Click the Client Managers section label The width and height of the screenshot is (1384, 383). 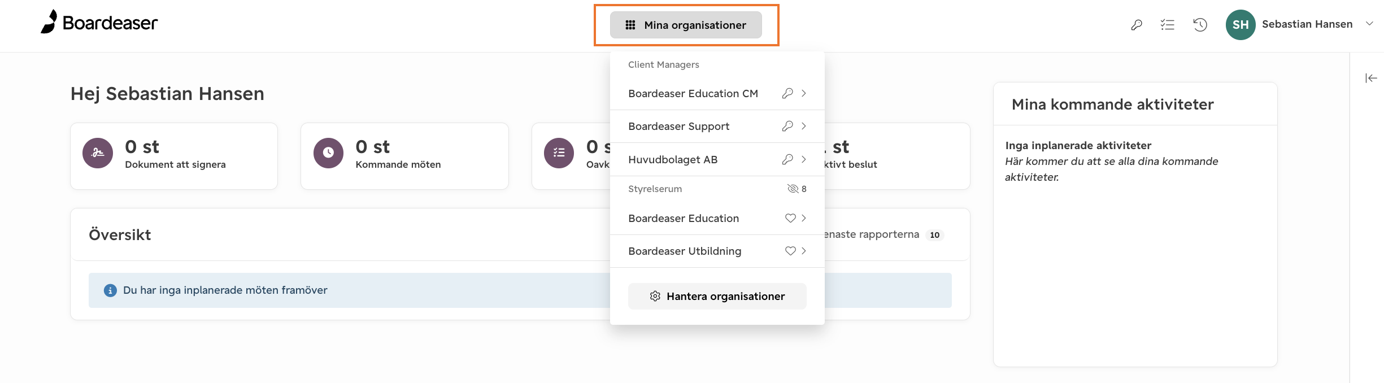tap(664, 65)
